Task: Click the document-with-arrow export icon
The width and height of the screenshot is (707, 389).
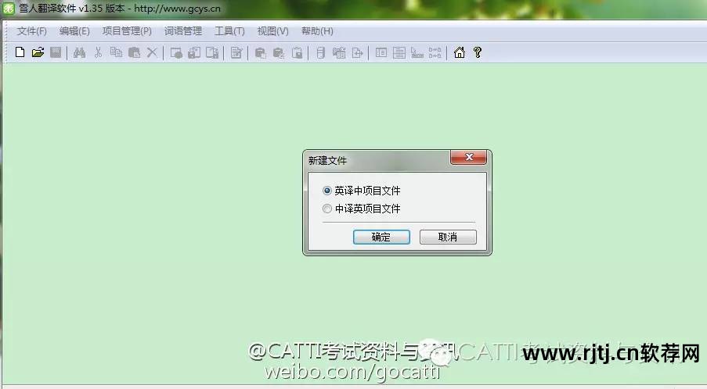Action: [x=357, y=52]
